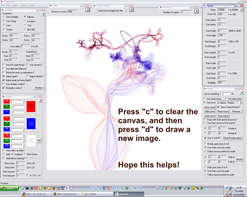Click the Show curve button
Viewport: 247px width, 197px height.
coord(209,107)
